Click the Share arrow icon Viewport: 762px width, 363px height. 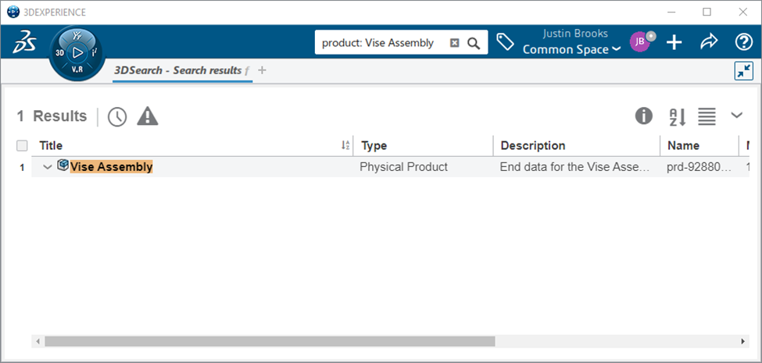click(708, 42)
